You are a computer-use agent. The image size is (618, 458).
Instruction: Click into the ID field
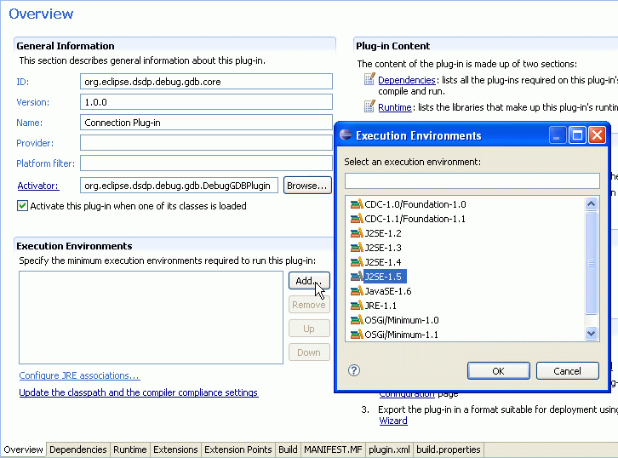206,82
